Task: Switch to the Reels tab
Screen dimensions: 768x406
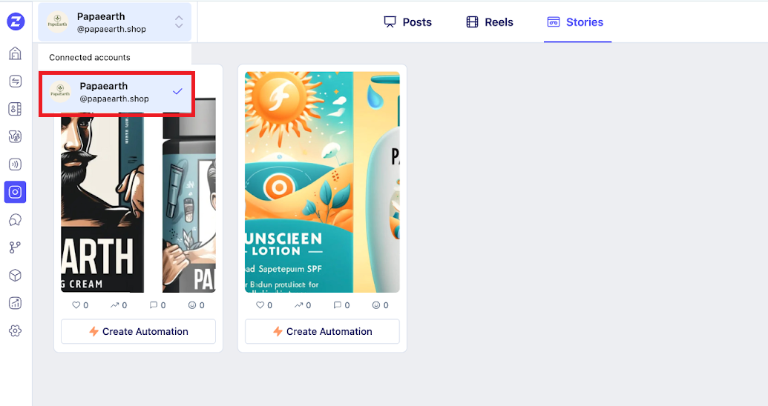Action: click(x=490, y=22)
